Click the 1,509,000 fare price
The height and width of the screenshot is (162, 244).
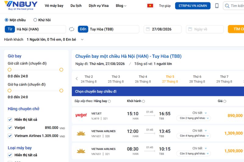[234, 151]
